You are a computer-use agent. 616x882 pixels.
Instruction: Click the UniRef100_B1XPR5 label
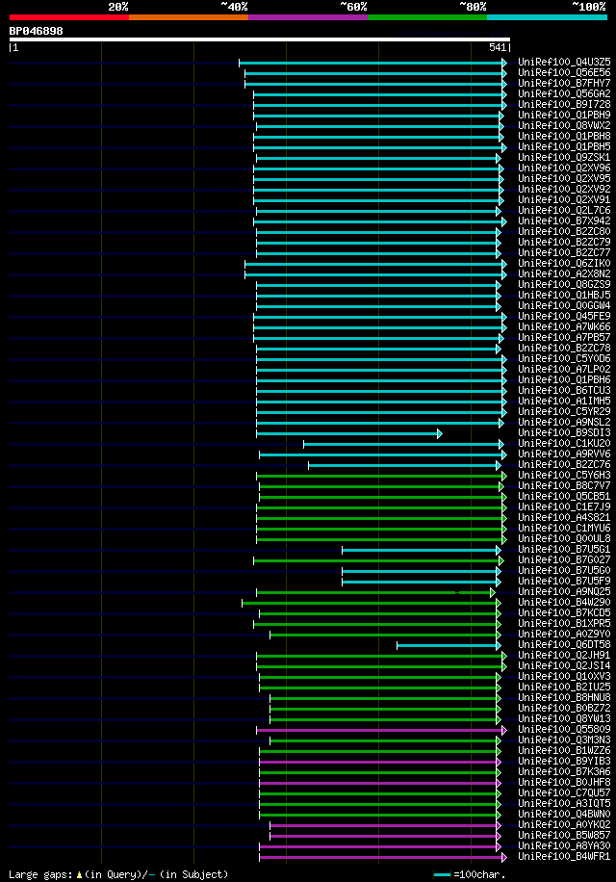click(564, 624)
